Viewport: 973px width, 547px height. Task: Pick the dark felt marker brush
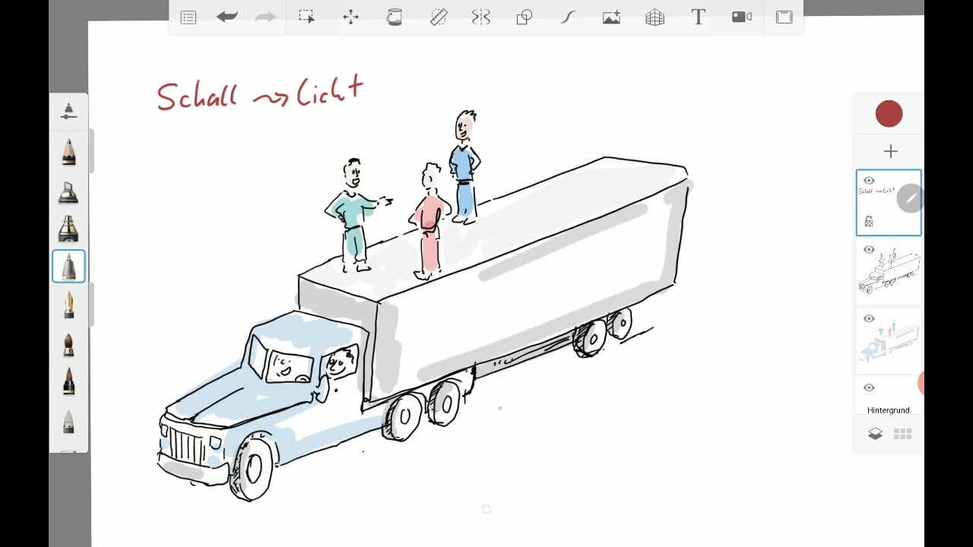click(x=68, y=228)
